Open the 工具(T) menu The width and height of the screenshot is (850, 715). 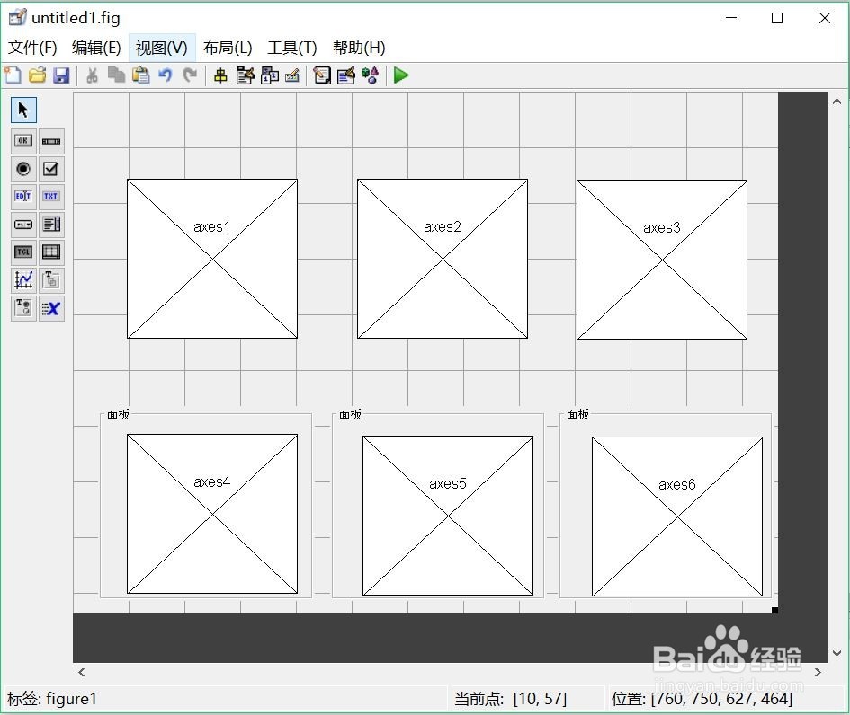292,48
